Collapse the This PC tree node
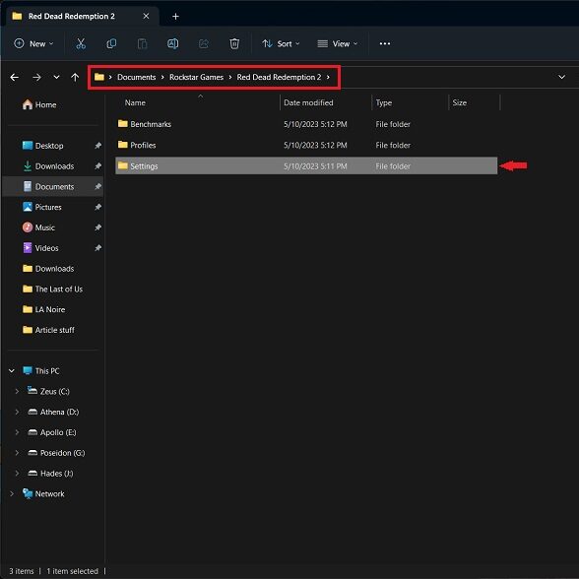 12,370
